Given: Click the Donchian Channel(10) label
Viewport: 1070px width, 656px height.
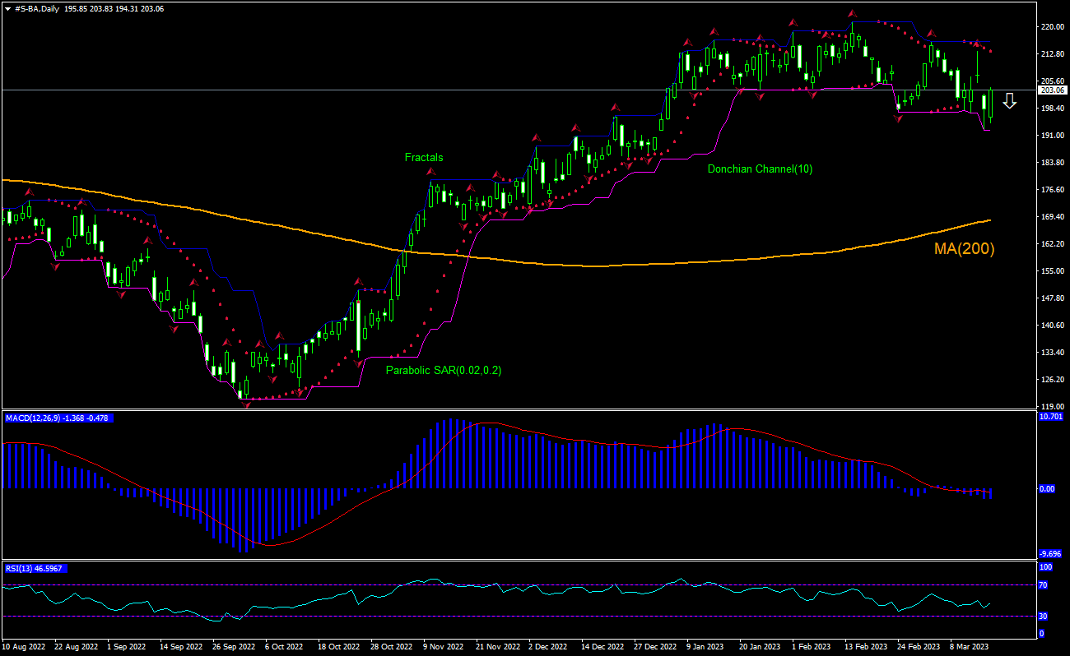Looking at the screenshot, I should pos(760,169).
